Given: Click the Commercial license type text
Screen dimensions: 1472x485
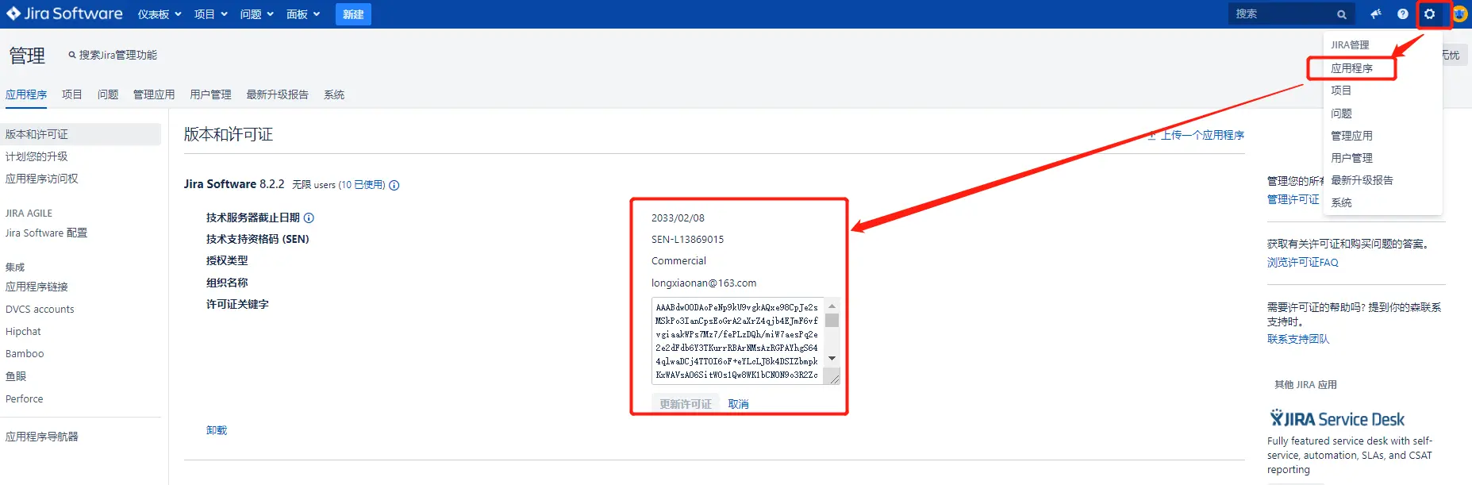Looking at the screenshot, I should (678, 260).
